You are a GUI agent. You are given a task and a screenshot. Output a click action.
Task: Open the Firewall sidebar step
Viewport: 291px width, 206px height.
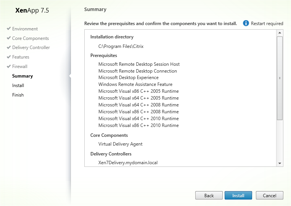click(20, 67)
